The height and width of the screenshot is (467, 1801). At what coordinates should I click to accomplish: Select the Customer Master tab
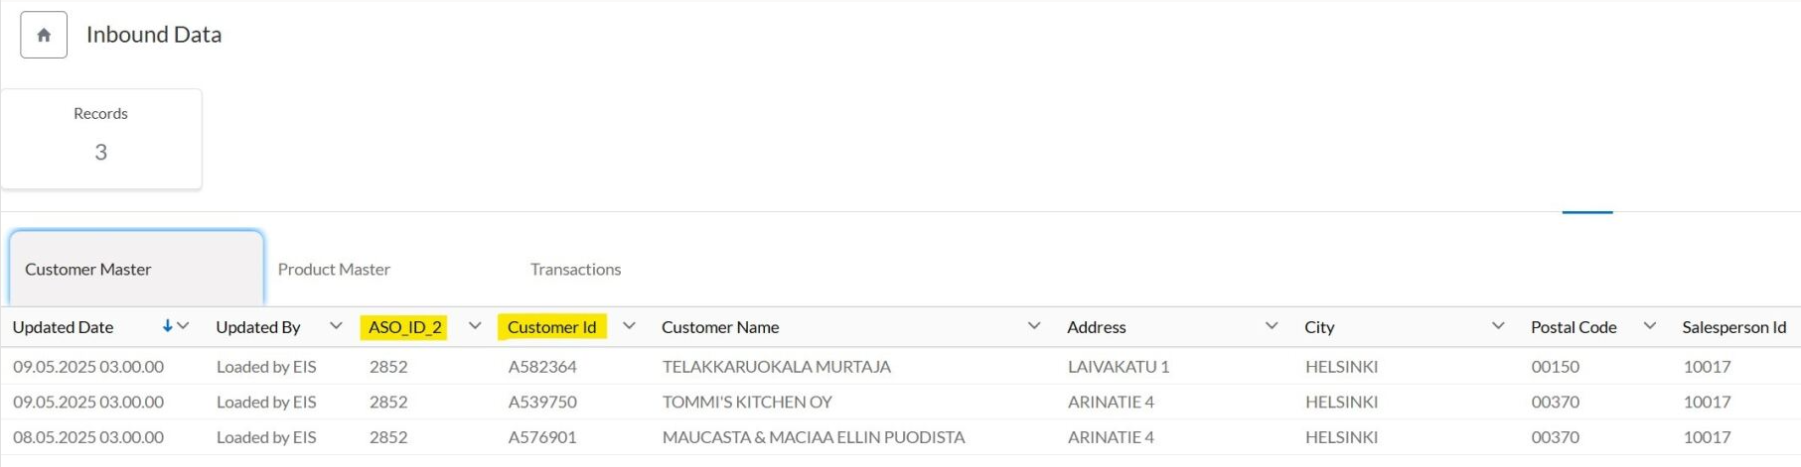88,270
